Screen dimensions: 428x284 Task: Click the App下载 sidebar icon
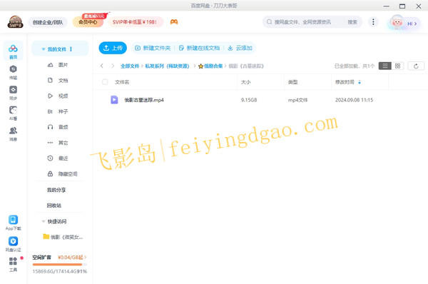[13, 223]
